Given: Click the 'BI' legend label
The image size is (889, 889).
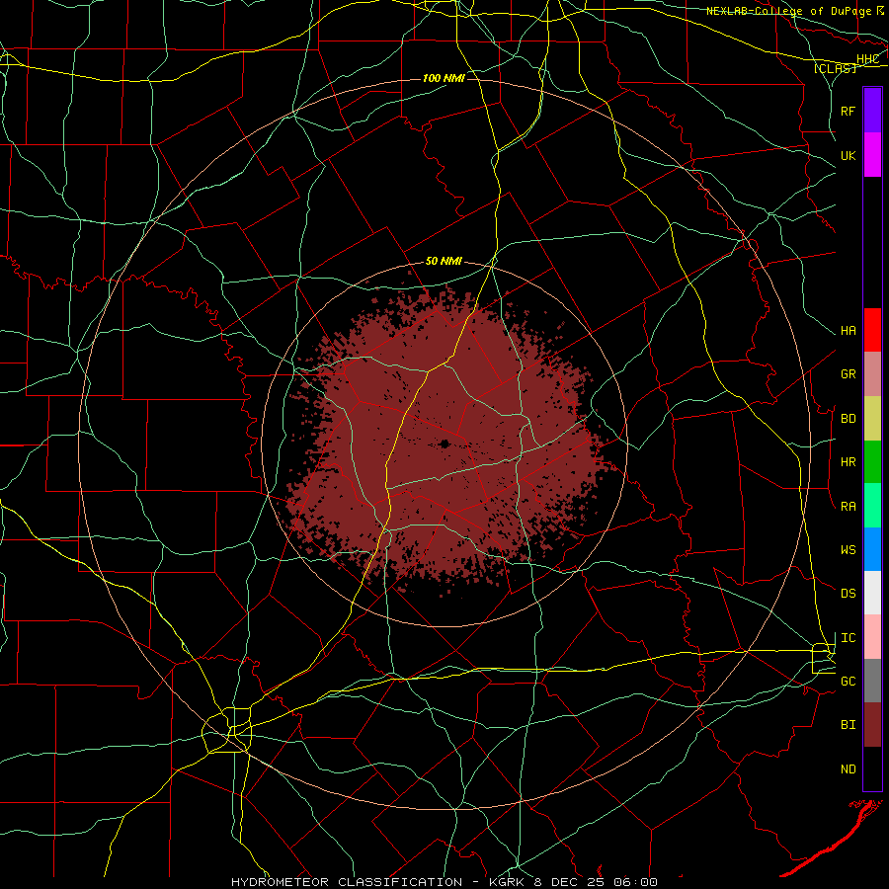Looking at the screenshot, I should pos(848,725).
